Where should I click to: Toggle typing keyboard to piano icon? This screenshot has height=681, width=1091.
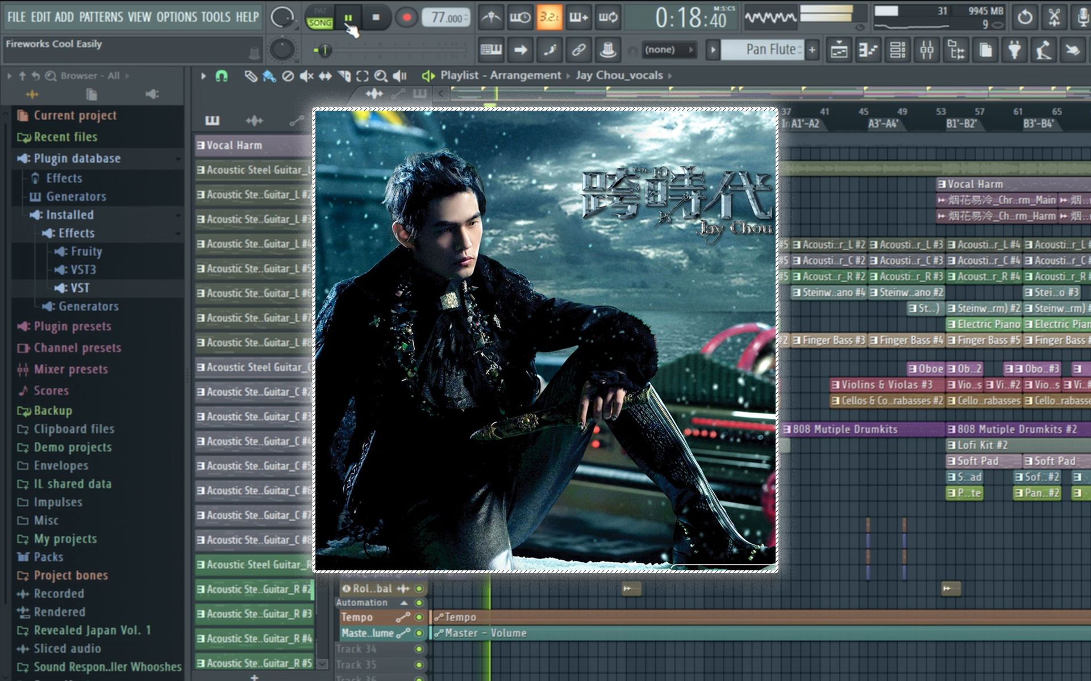pyautogui.click(x=490, y=50)
